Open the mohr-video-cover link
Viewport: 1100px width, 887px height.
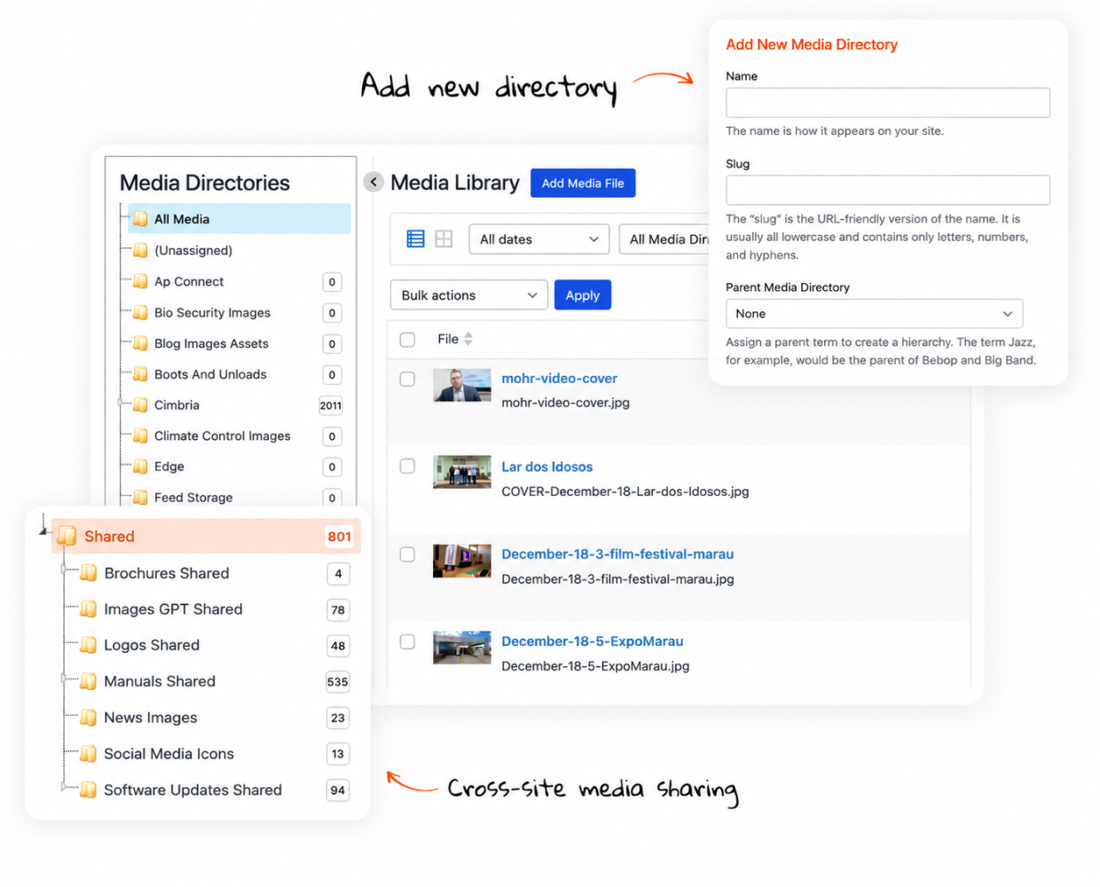tap(559, 378)
